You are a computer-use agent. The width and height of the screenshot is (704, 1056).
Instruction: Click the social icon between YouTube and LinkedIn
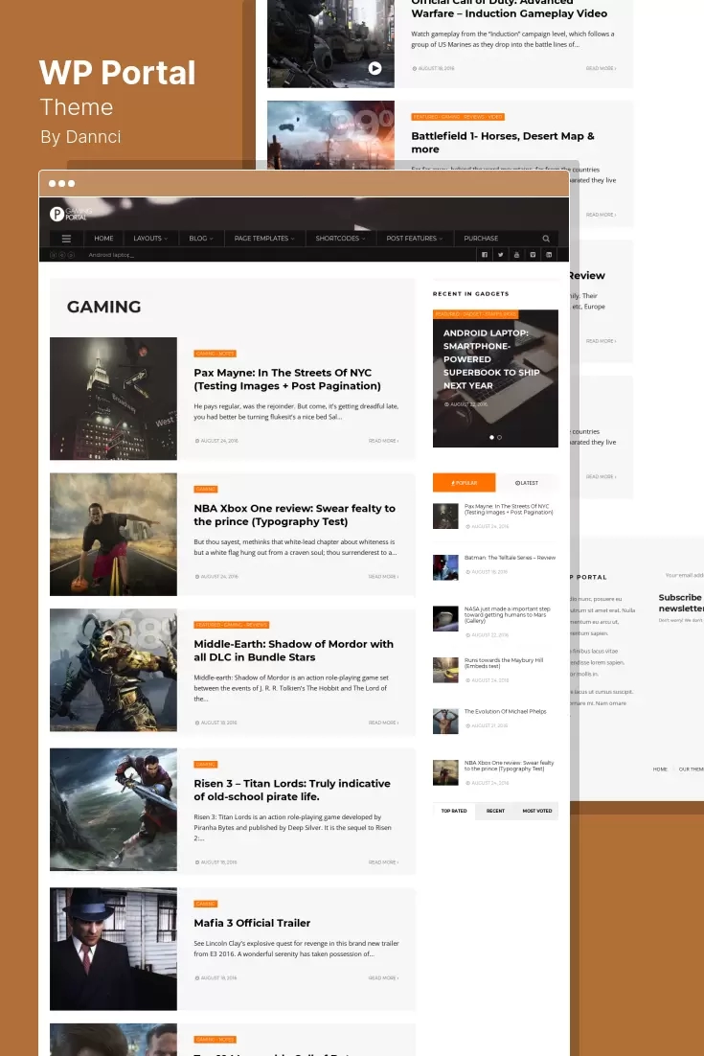(533, 255)
